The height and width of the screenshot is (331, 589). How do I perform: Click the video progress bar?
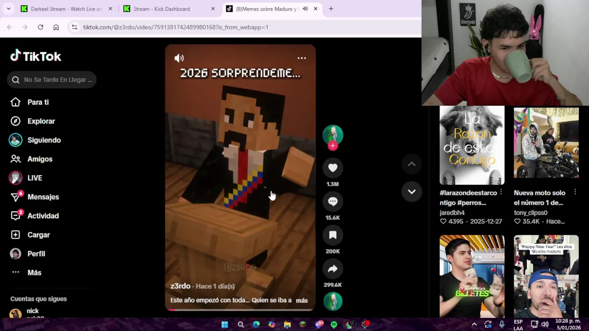point(240,309)
